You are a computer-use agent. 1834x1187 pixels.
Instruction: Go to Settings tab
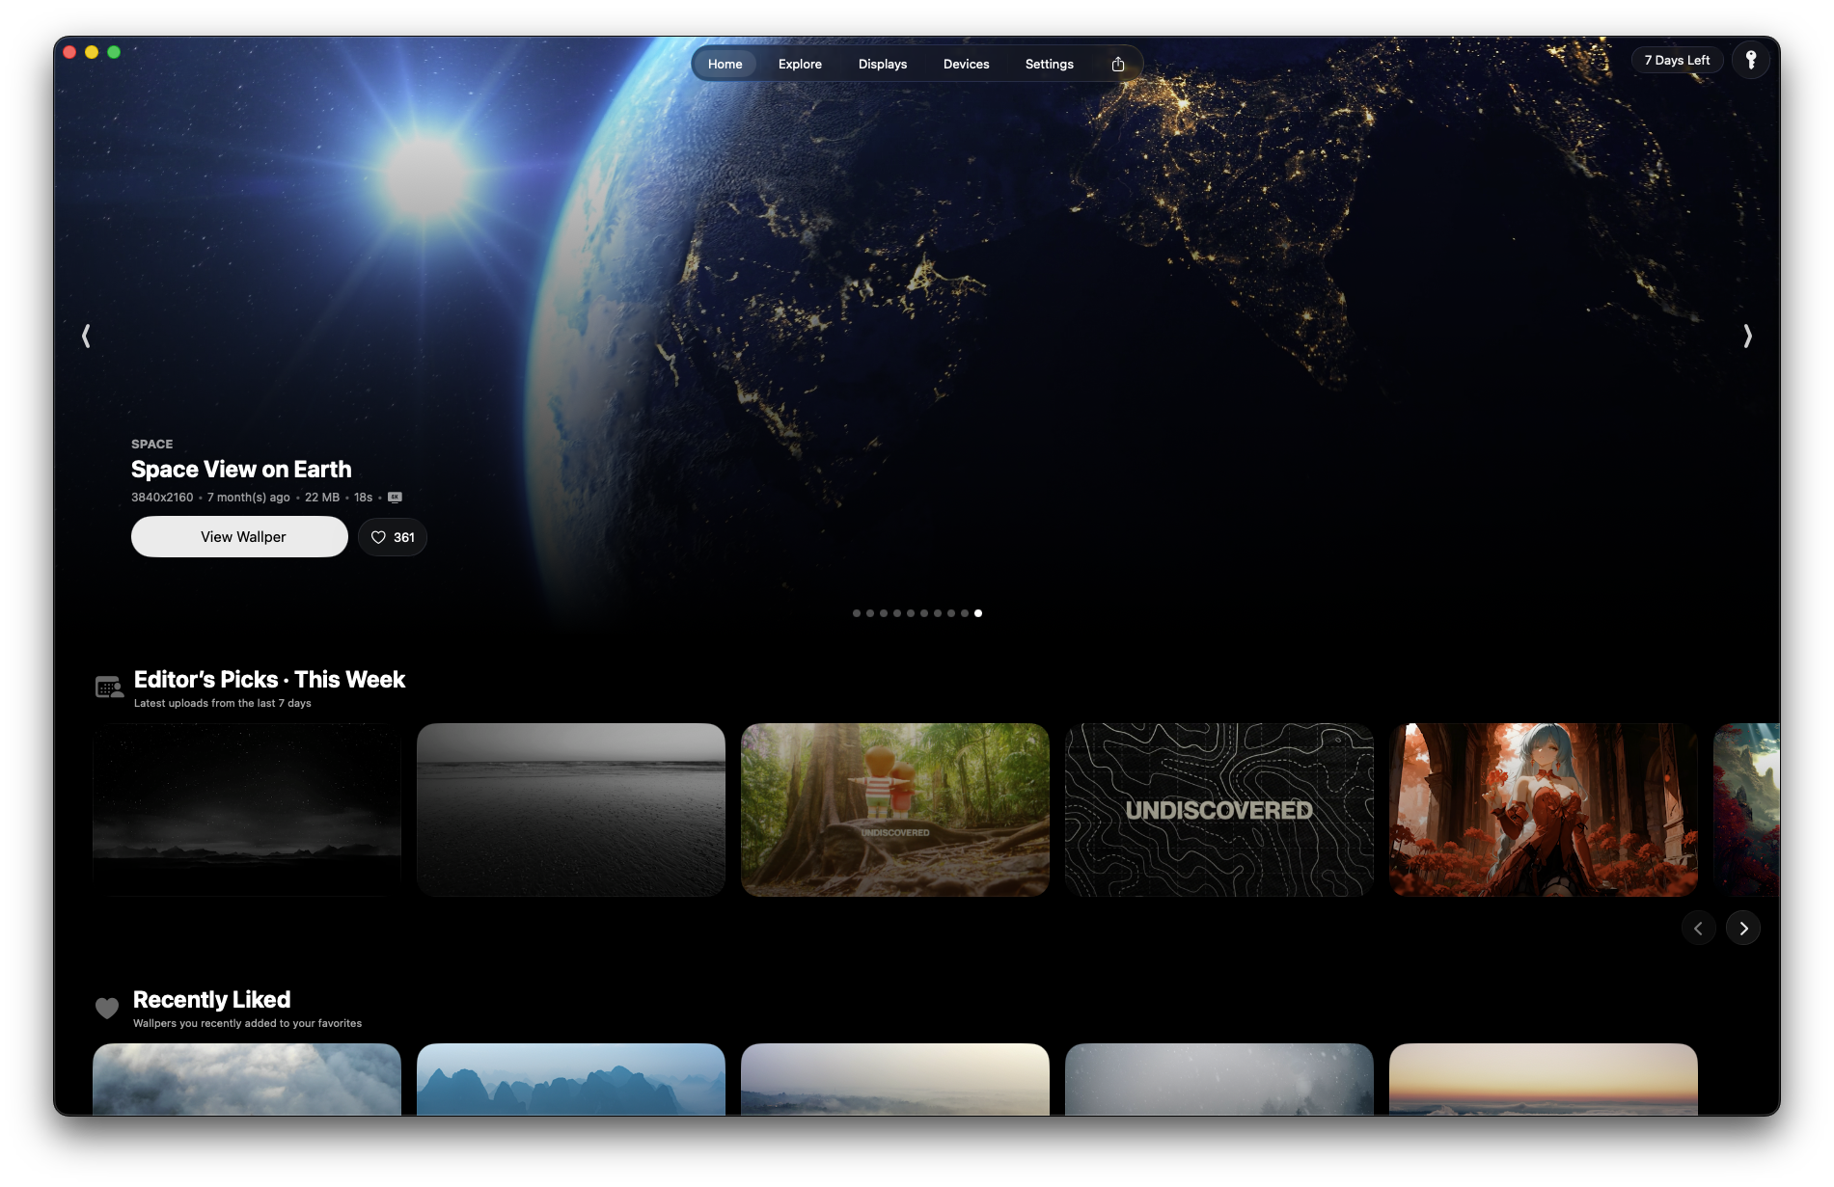pyautogui.click(x=1049, y=64)
